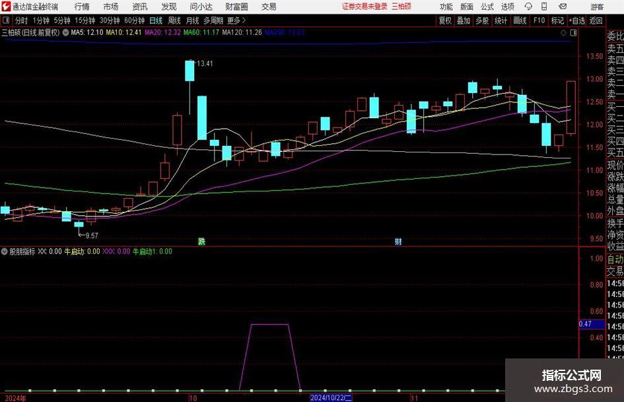Image resolution: width=624 pixels, height=402 pixels.
Task: Expand main chart indicator dropdown arrow
Action: click(65, 32)
